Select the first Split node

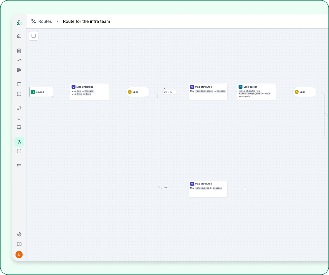(x=138, y=92)
